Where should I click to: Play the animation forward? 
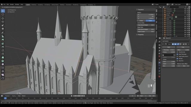click(x=80, y=96)
